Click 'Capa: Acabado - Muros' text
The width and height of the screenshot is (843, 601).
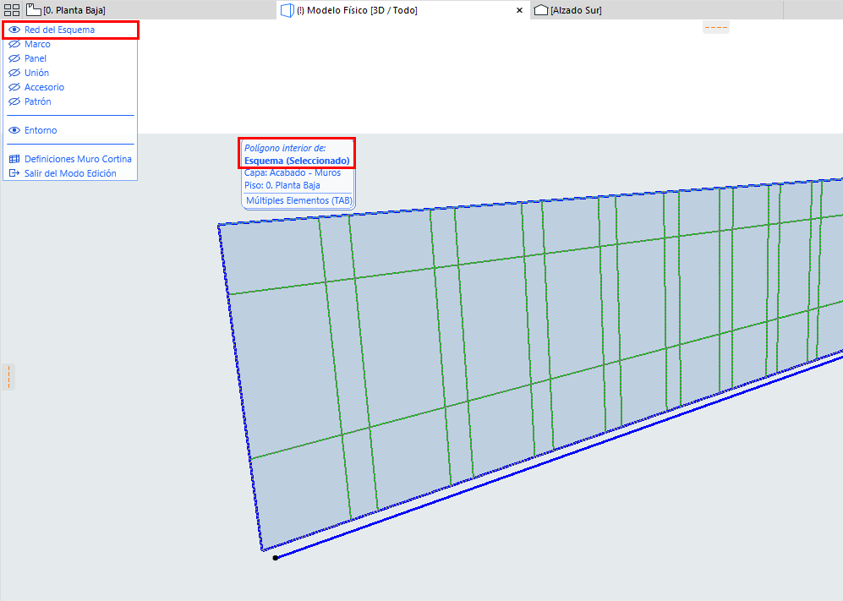pyautogui.click(x=293, y=172)
